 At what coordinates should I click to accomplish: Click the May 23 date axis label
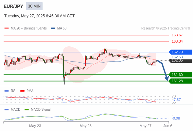click(35, 126)
